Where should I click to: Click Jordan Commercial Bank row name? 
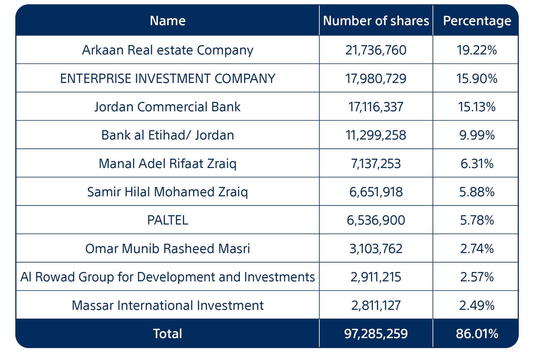coord(168,107)
